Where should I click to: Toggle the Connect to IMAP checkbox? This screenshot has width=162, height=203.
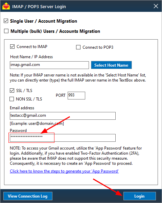[12, 46]
